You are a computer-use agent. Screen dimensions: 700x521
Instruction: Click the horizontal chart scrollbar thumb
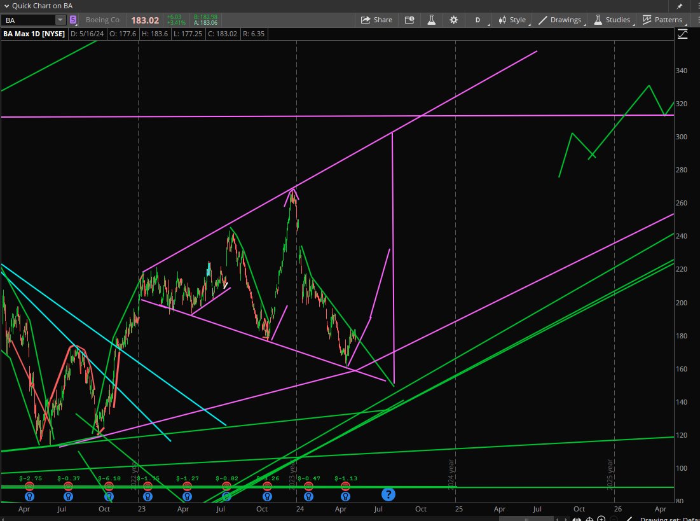[x=526, y=518]
